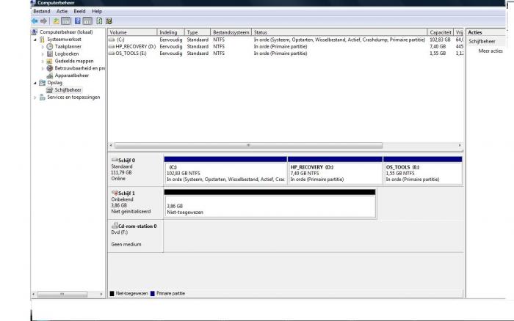
Task: Go forward with the grey right arrow
Action: pos(43,21)
